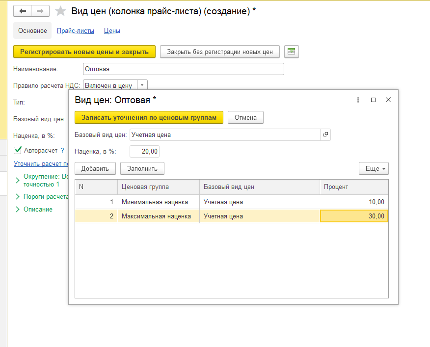Open the Еще dropdown menu

pos(374,168)
